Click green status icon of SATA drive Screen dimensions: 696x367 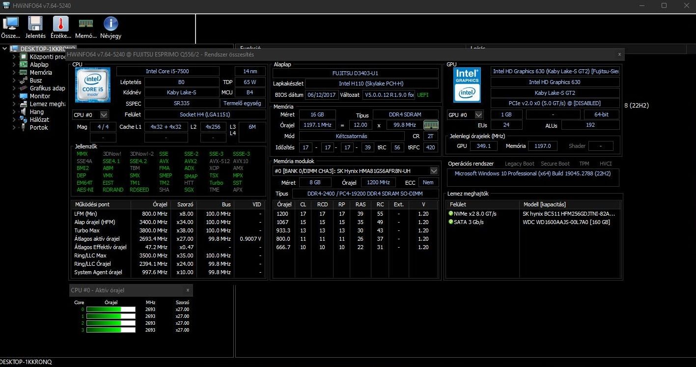tap(451, 222)
